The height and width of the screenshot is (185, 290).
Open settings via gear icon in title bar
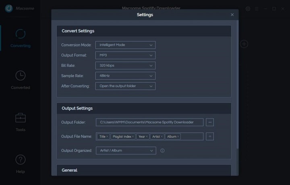pos(248,9)
